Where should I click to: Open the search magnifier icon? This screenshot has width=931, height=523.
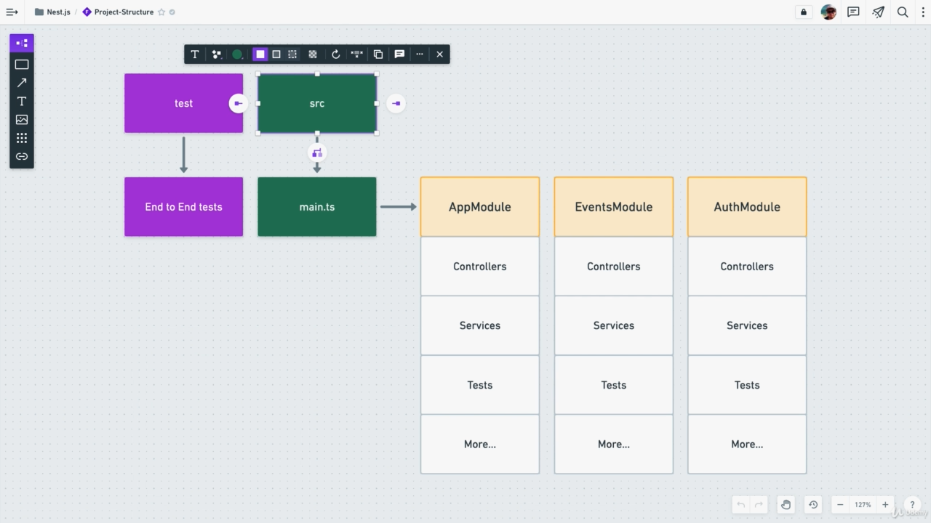pos(903,12)
